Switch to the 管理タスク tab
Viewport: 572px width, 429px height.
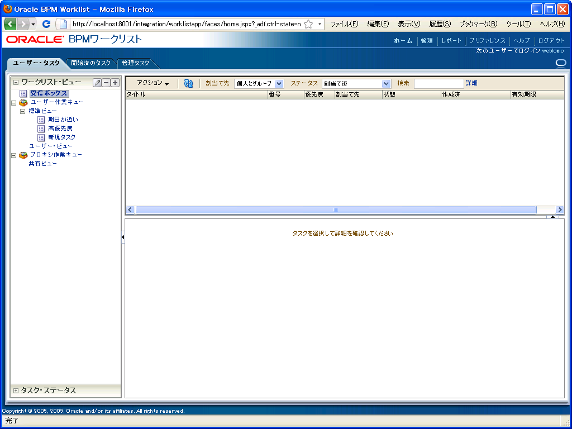136,63
